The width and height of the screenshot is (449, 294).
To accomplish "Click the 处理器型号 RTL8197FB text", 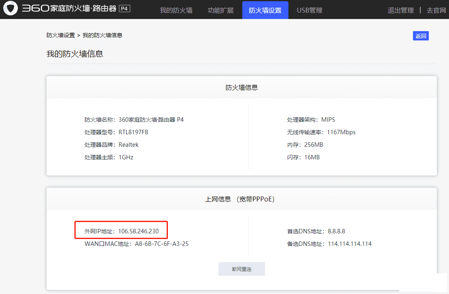I will click(133, 132).
